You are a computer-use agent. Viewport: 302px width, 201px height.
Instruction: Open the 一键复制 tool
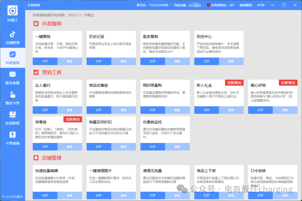pos(45,61)
